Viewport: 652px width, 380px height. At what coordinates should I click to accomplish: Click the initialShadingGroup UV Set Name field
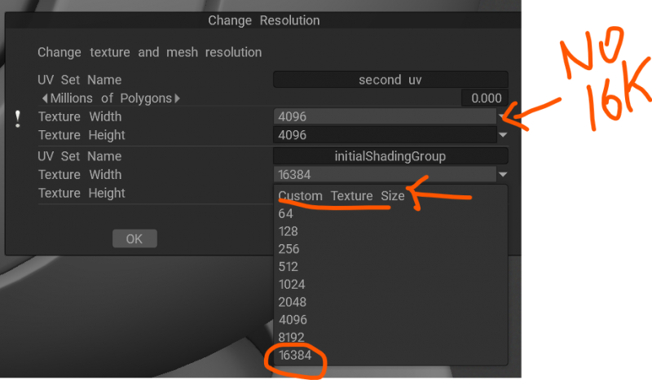(x=390, y=156)
